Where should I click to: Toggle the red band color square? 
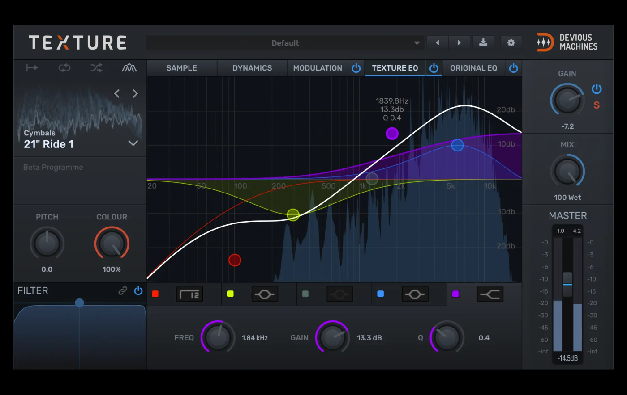click(x=155, y=294)
